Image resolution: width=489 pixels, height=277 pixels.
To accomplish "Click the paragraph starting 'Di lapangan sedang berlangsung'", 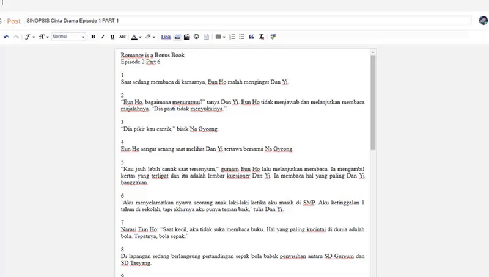I will pyautogui.click(x=243, y=259).
